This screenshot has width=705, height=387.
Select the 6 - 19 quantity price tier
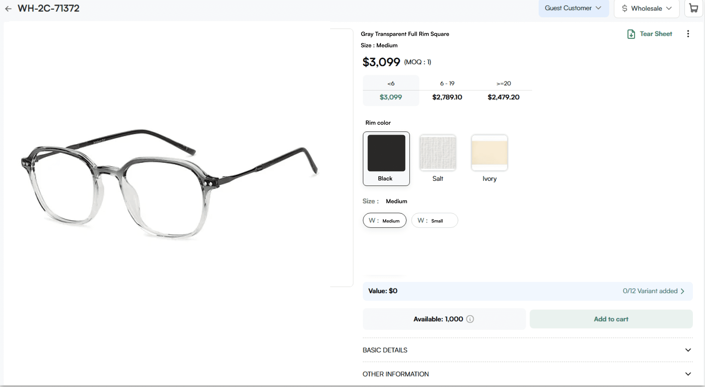click(447, 91)
